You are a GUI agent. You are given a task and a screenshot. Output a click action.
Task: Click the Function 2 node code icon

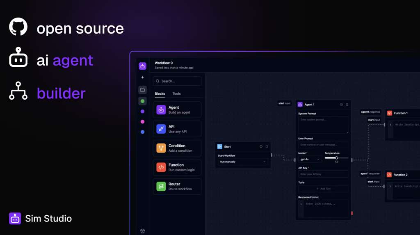coord(389,175)
